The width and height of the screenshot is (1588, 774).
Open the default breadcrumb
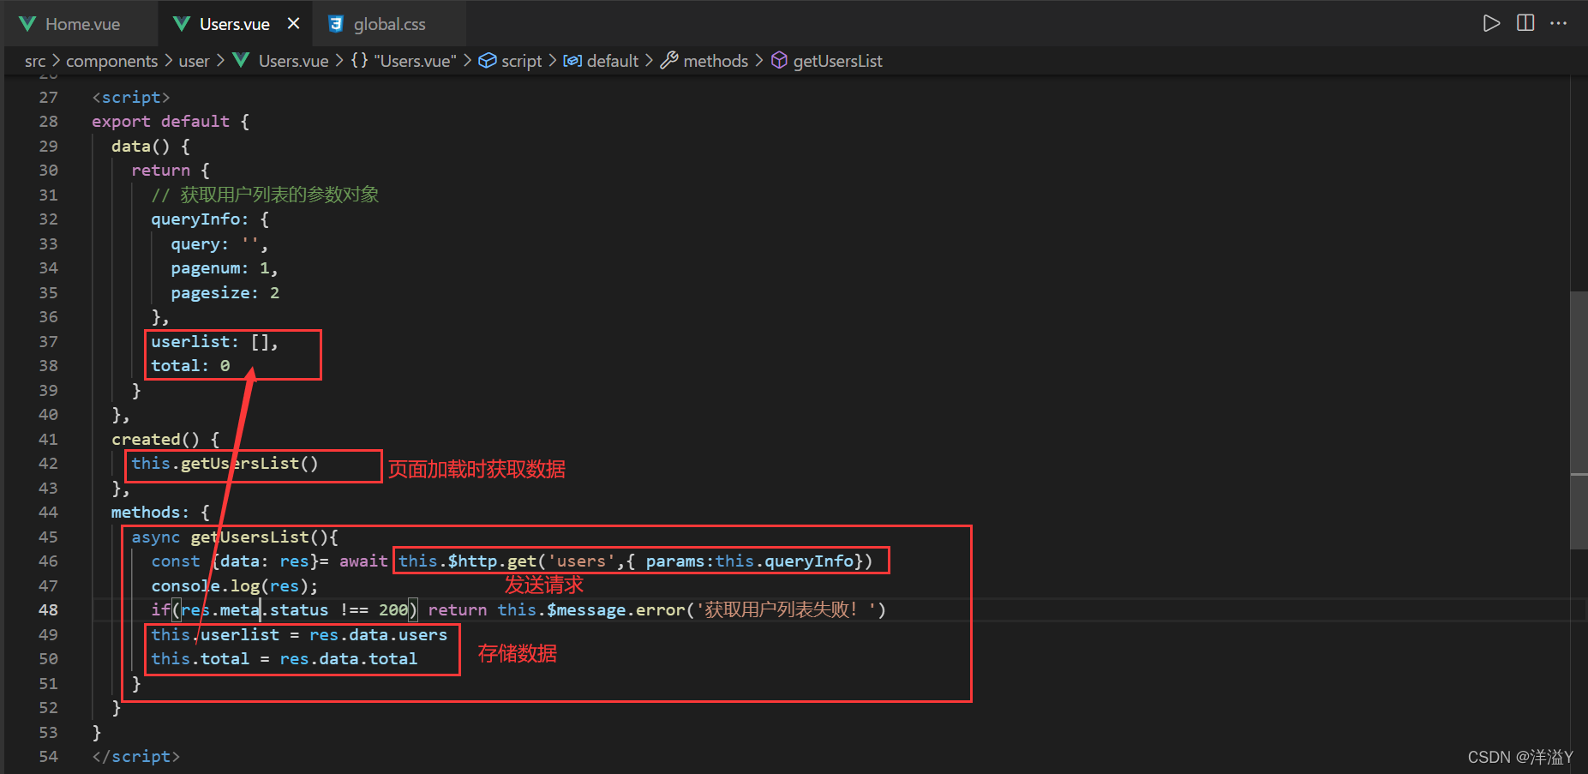click(x=613, y=61)
